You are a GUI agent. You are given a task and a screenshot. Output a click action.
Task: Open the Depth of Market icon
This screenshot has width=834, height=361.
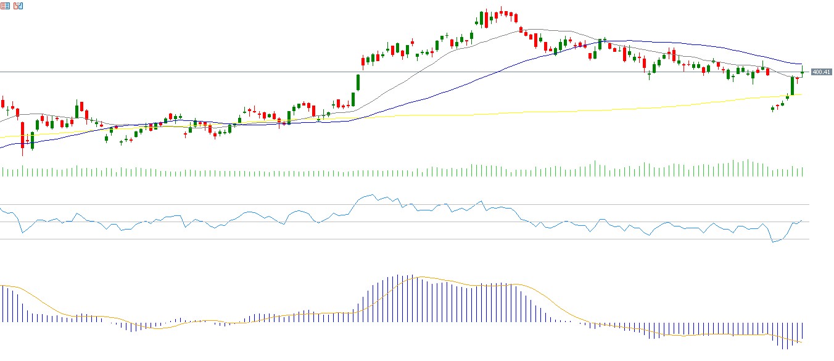click(6, 6)
